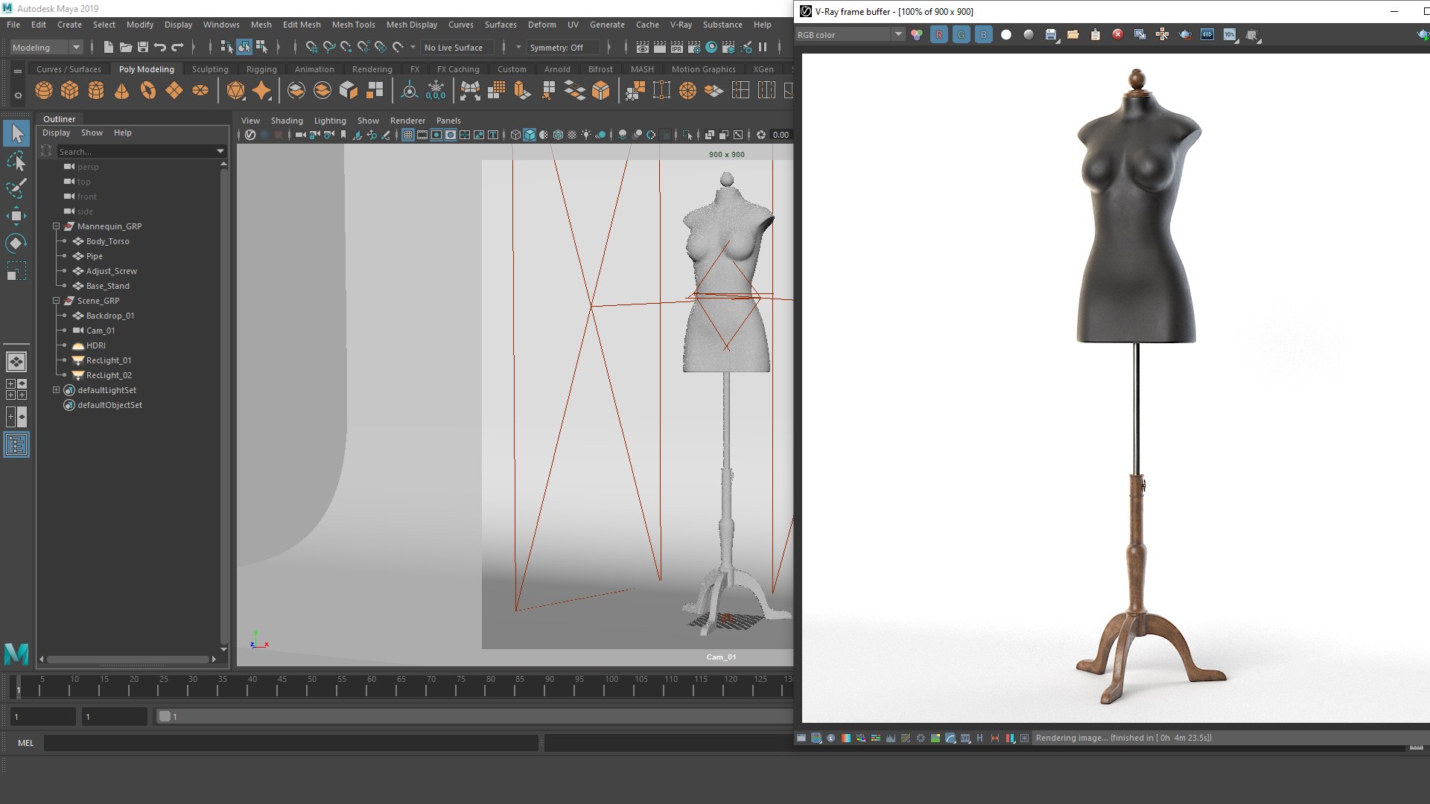This screenshot has width=1430, height=804.
Task: Click the Outliner search field
Action: (x=136, y=151)
